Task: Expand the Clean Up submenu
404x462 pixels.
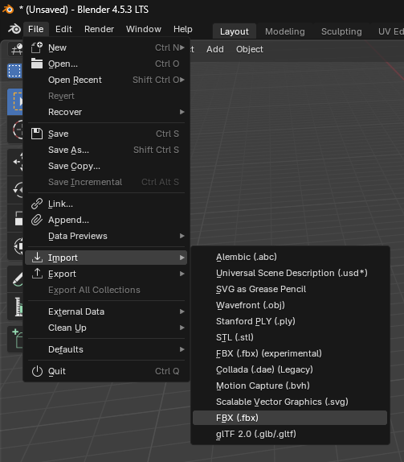Action: point(106,328)
